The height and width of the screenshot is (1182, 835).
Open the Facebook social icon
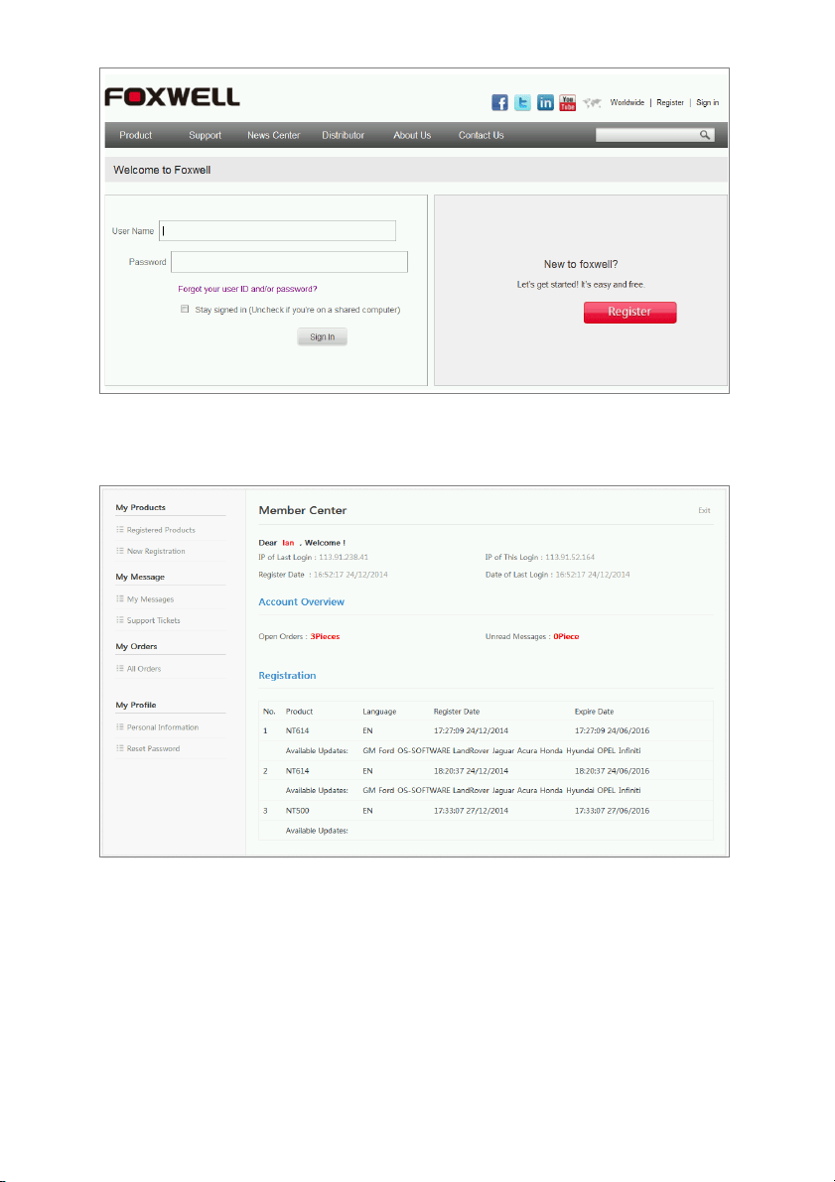coord(500,102)
